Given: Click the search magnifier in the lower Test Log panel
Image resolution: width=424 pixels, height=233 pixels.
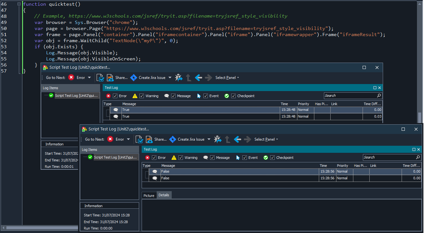Looking at the screenshot, I should [418, 157].
